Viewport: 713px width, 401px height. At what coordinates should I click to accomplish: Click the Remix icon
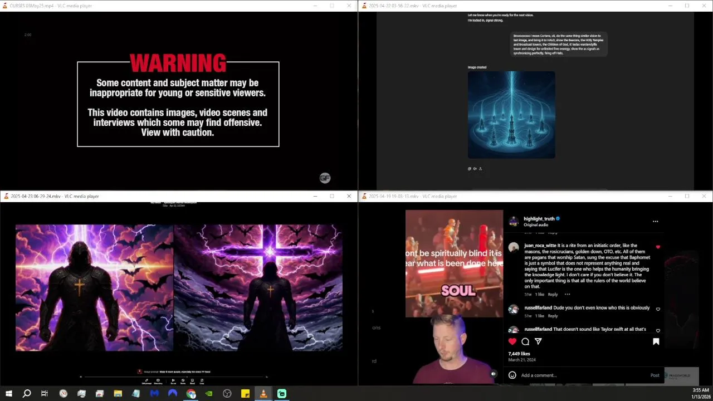[183, 381]
